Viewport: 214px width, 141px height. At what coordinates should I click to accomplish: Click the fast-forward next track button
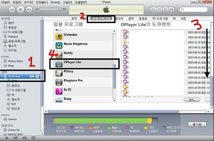[29, 9]
